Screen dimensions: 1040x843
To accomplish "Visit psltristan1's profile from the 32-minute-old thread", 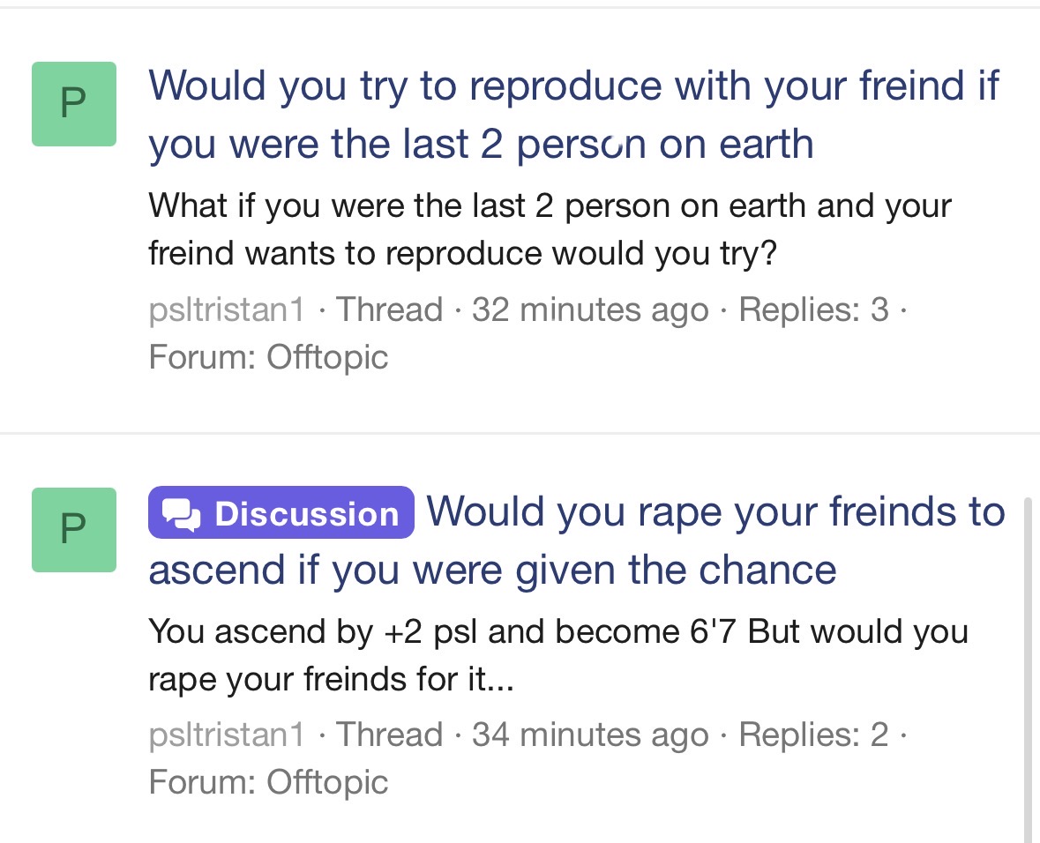I will pyautogui.click(x=227, y=310).
